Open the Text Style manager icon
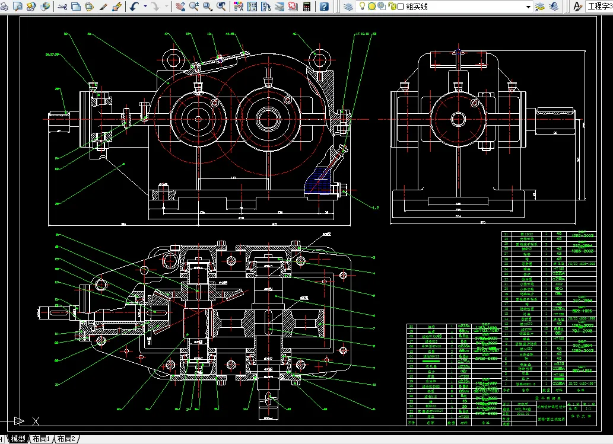The height and width of the screenshot is (444, 613). [577, 7]
